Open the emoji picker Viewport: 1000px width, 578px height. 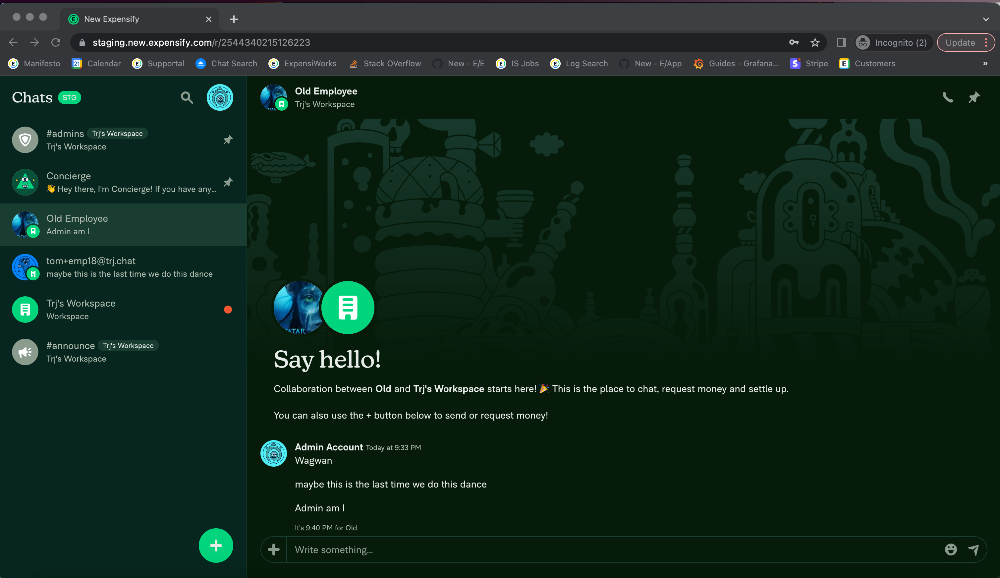tap(951, 550)
